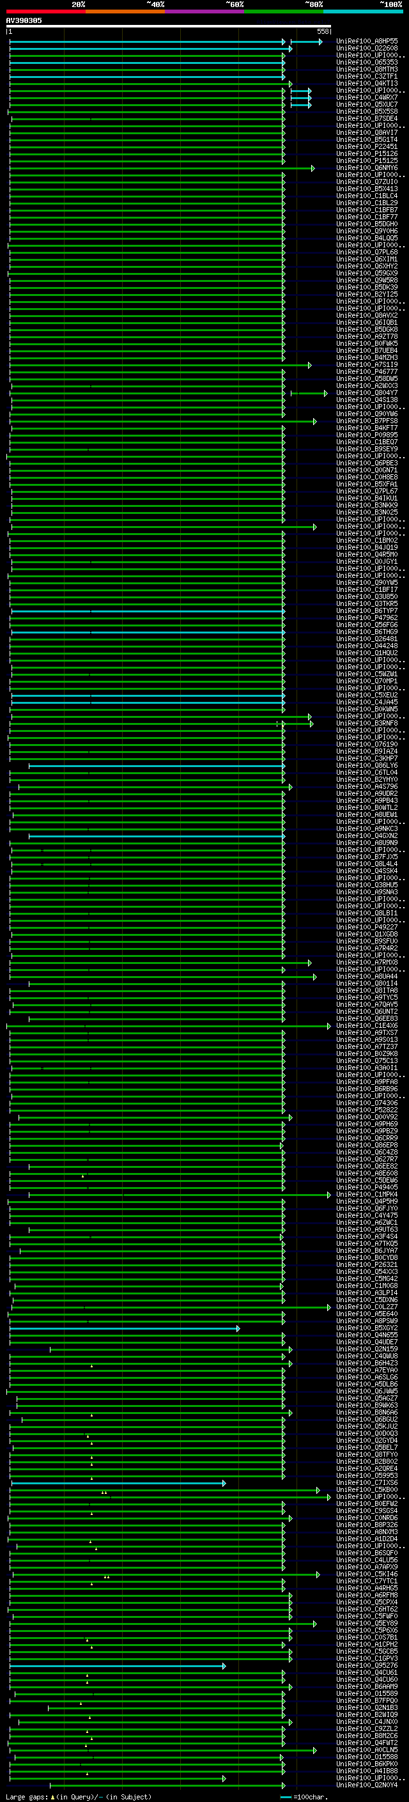Select the UniRef100_Q7ZUI0 label
The width and height of the screenshot is (409, 1802).
[x=367, y=182]
